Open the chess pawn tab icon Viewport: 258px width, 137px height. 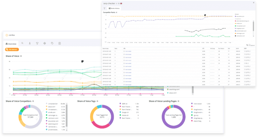coord(30,43)
